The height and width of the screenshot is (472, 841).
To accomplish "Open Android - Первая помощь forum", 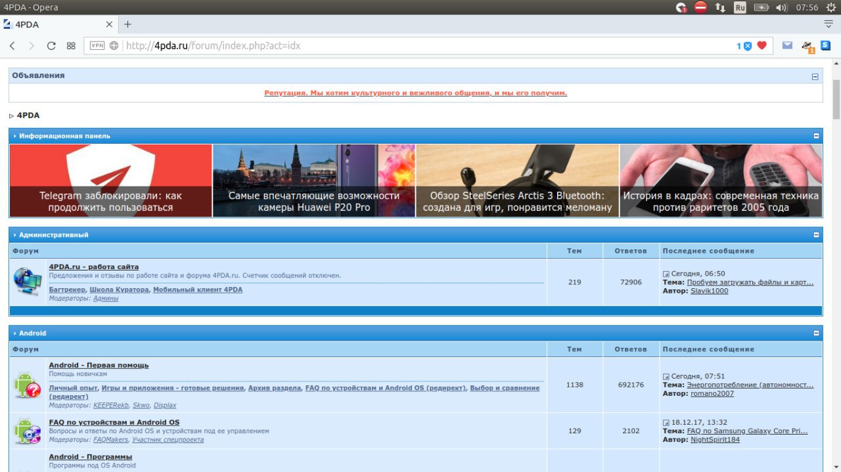I will [99, 365].
